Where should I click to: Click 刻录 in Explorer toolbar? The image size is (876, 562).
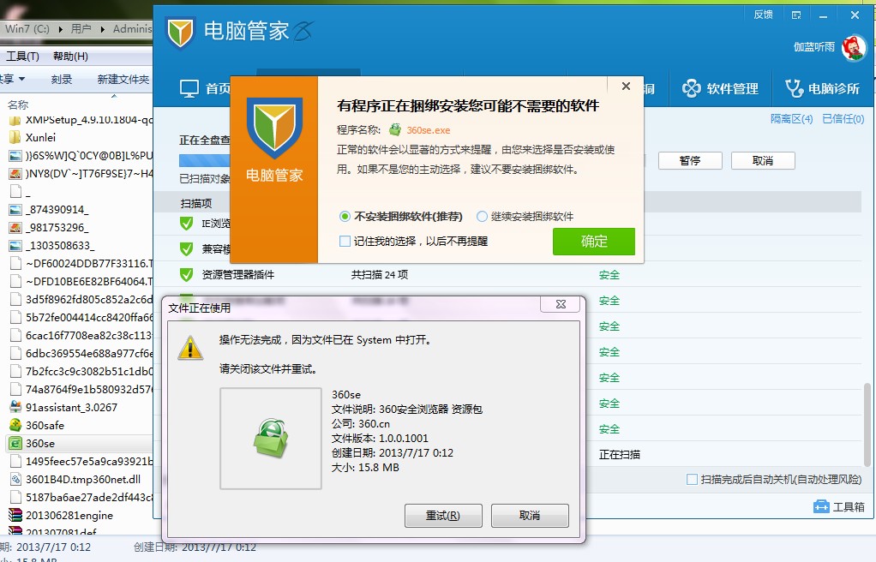coord(62,80)
